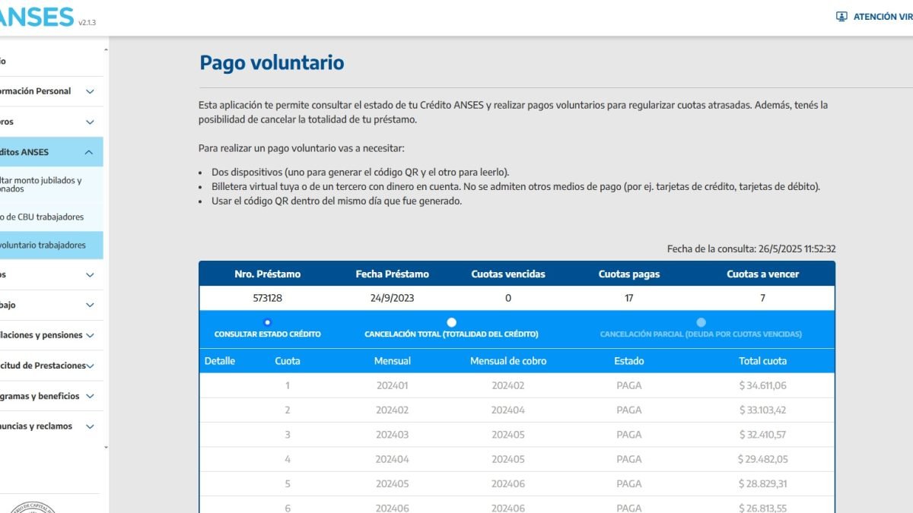The width and height of the screenshot is (913, 513).
Task: Click the Estado column header
Action: click(629, 361)
